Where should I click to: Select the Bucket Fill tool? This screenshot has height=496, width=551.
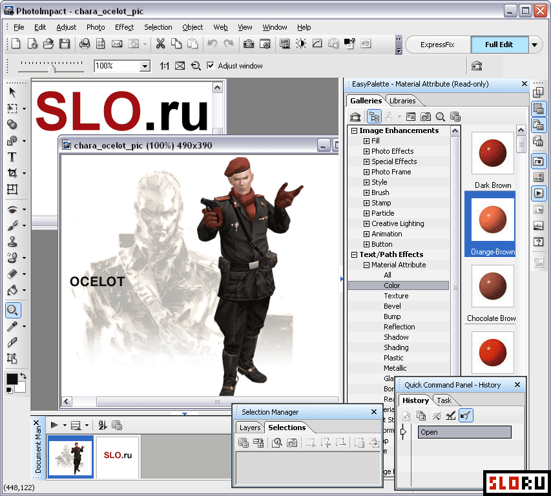pyautogui.click(x=12, y=290)
